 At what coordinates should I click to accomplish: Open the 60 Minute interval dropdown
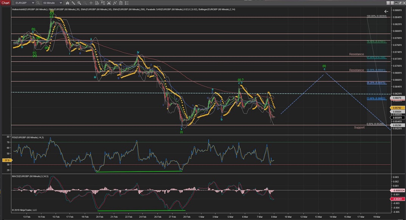pyautogui.click(x=52, y=3)
